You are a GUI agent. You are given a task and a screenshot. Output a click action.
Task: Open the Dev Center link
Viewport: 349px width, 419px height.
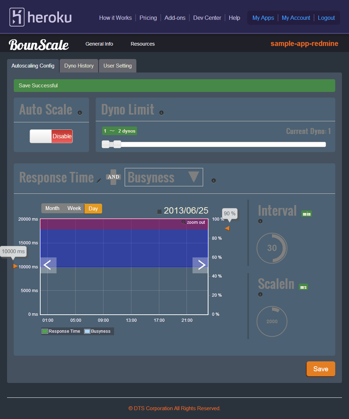pyautogui.click(x=207, y=18)
